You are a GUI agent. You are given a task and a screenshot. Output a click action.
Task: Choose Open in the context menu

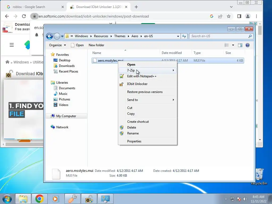tap(131, 65)
